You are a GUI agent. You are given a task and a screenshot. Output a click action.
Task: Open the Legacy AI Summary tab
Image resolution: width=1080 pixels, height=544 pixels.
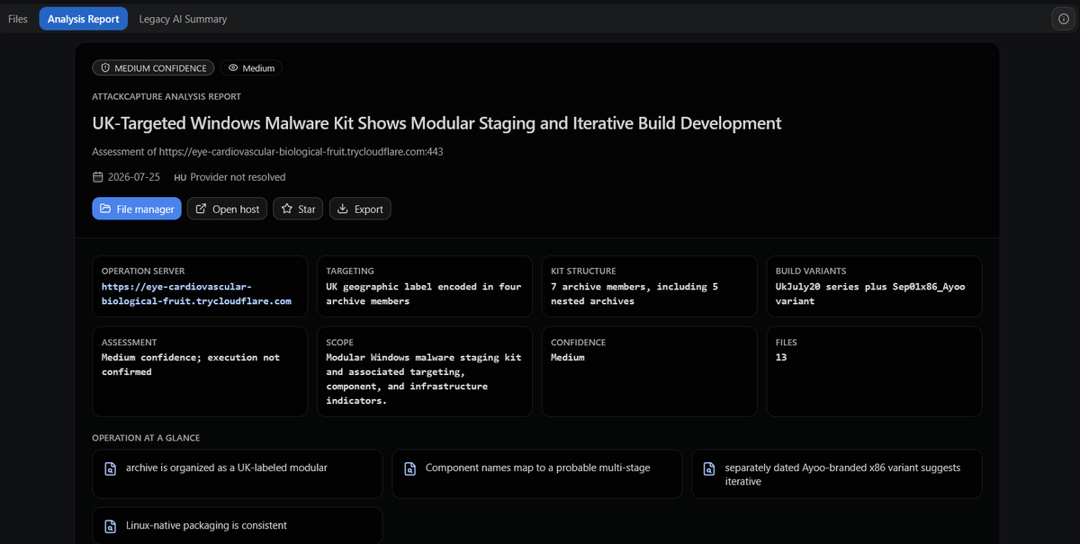[183, 19]
